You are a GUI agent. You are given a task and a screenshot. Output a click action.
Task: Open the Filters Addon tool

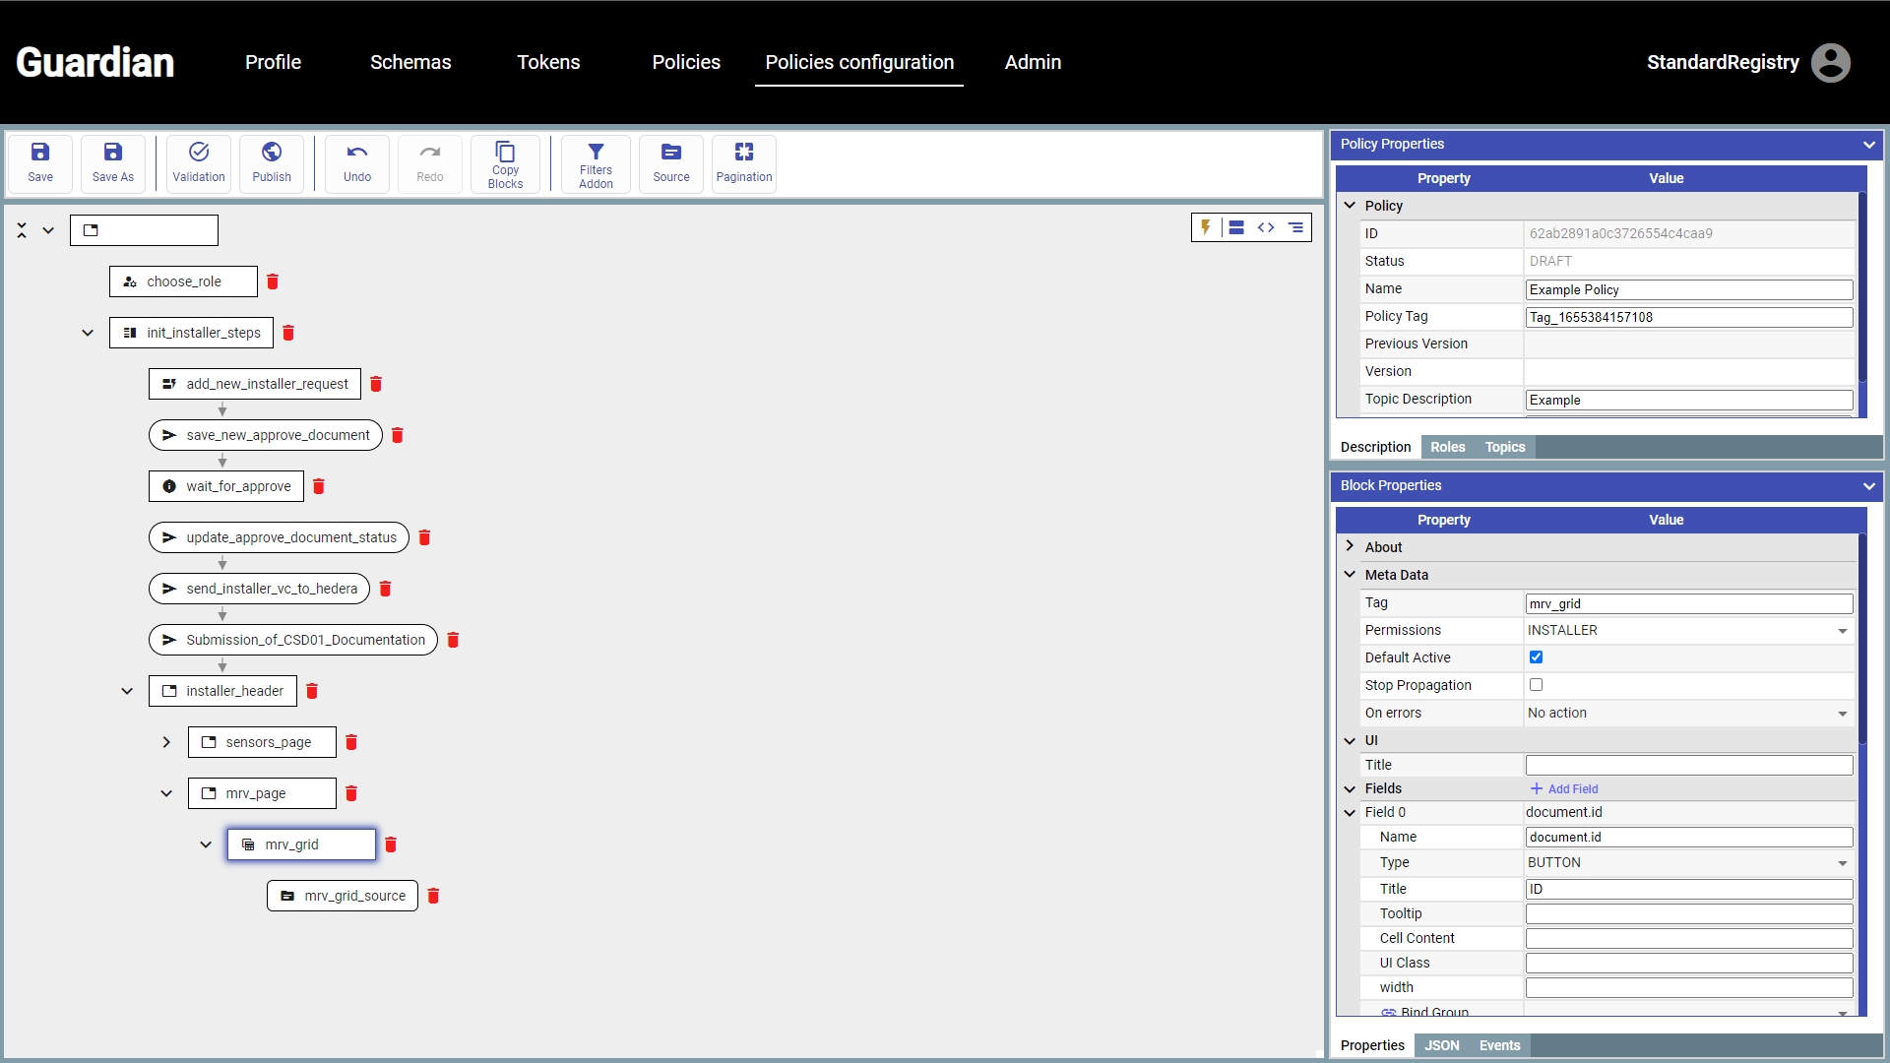(596, 163)
